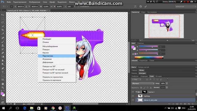Click the layer style fx icon

[173, 104]
